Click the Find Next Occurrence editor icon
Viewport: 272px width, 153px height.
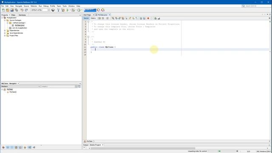[x=119, y=18]
